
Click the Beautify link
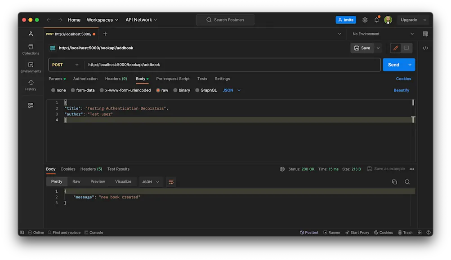(x=401, y=90)
